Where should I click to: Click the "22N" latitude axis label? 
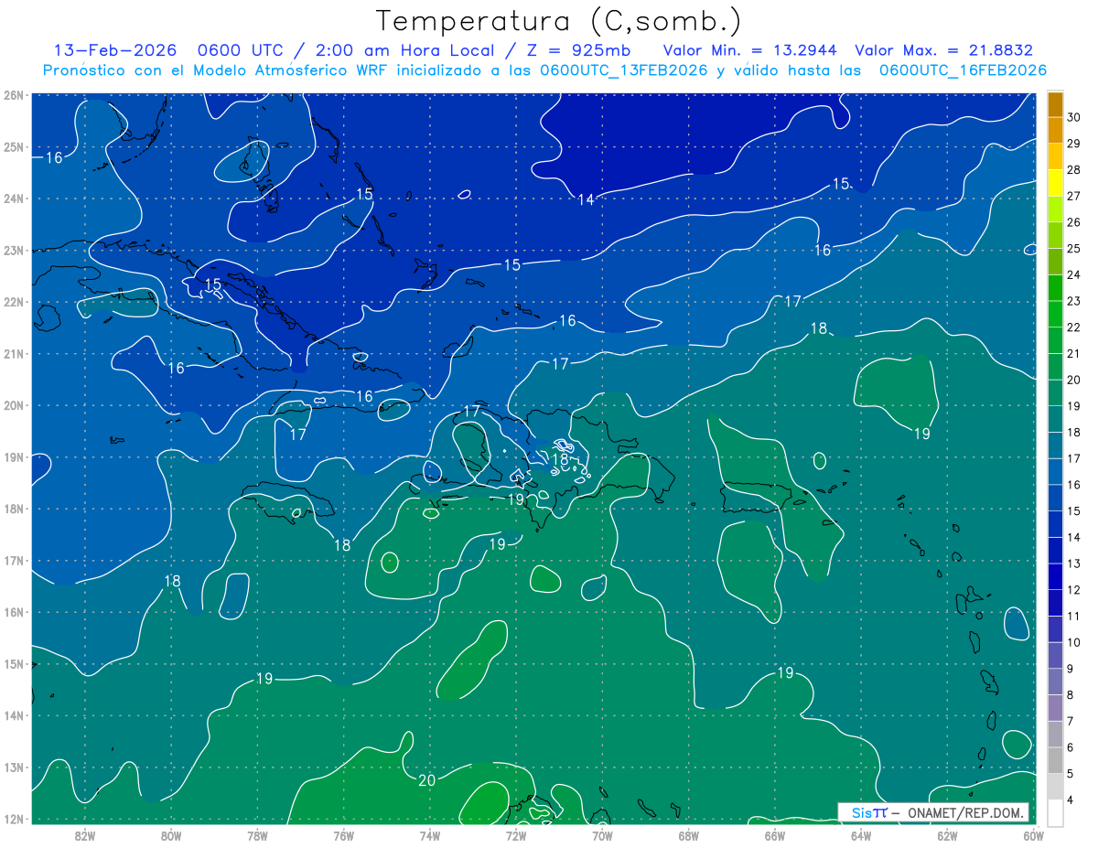14,302
